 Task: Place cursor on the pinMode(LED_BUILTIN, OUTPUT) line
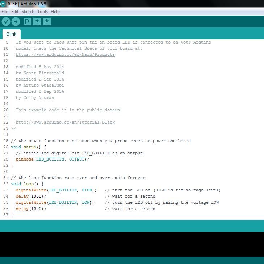[x=53, y=159]
